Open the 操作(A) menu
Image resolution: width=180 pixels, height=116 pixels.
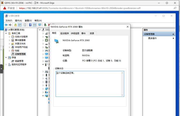coord(18,21)
